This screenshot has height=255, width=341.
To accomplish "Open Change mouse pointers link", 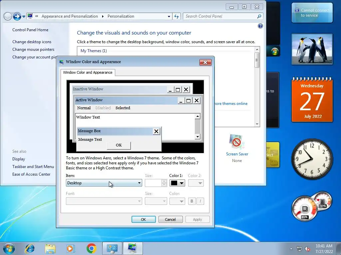I will (33, 49).
